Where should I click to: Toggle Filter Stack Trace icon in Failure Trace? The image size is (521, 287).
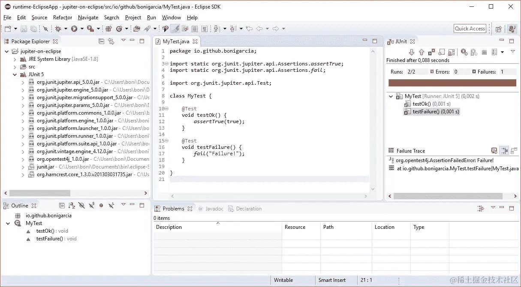(504, 151)
